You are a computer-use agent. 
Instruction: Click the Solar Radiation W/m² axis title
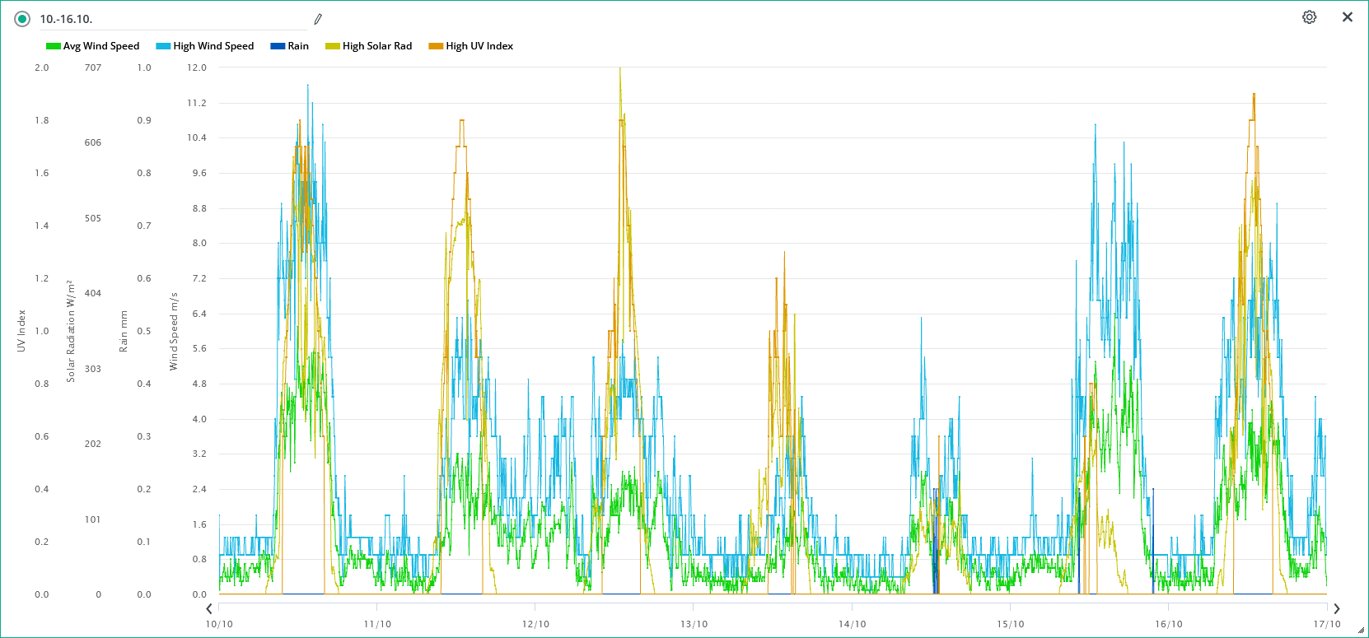71,331
